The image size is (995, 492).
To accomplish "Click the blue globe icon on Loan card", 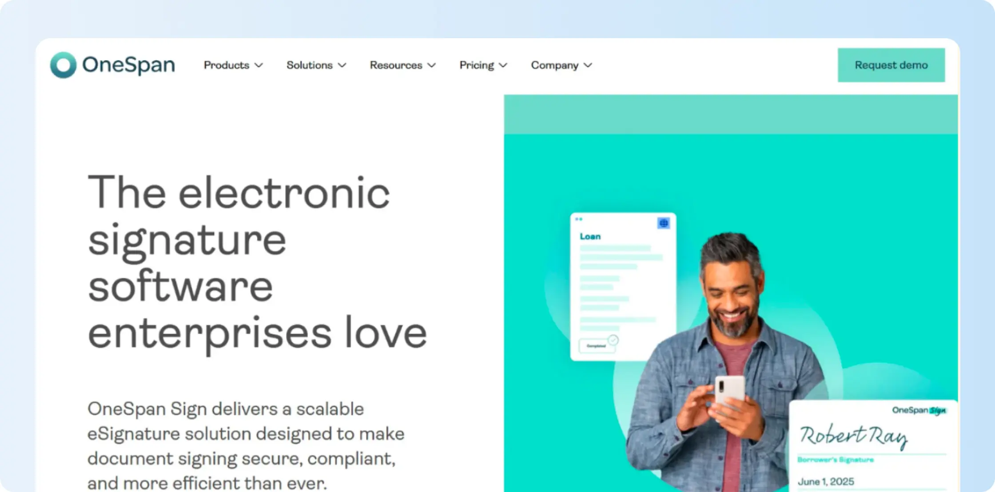I will tap(664, 223).
